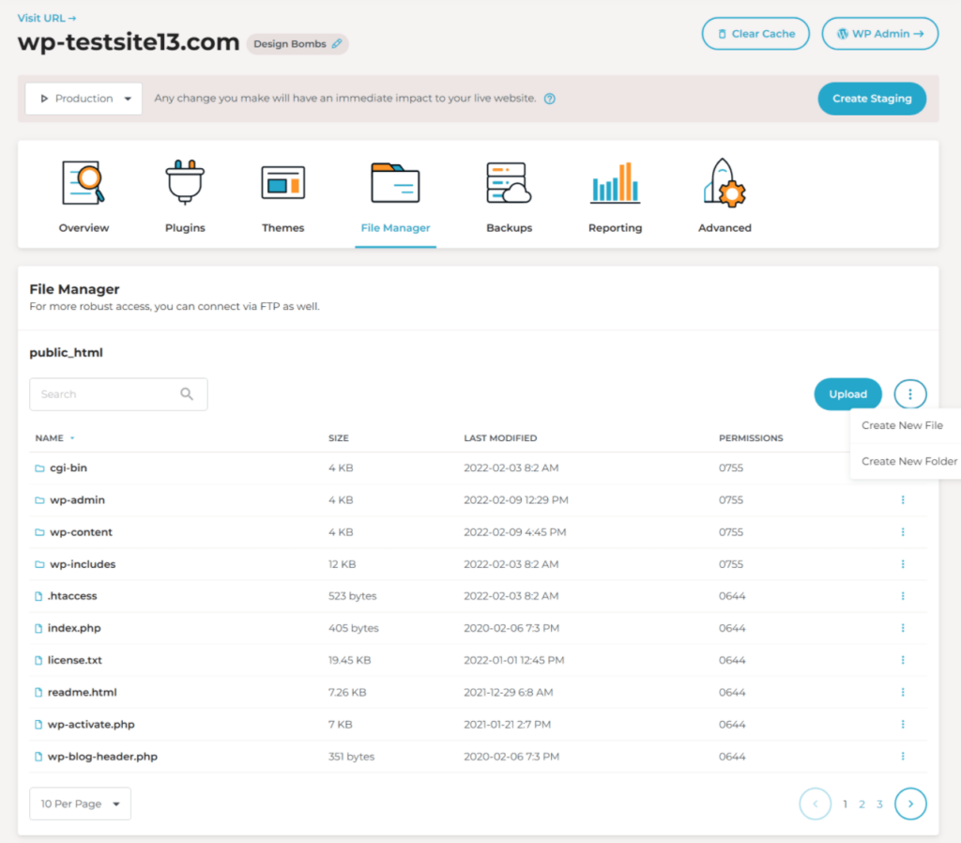Click the wp-admin folder icon
The height and width of the screenshot is (843, 961).
click(x=39, y=500)
